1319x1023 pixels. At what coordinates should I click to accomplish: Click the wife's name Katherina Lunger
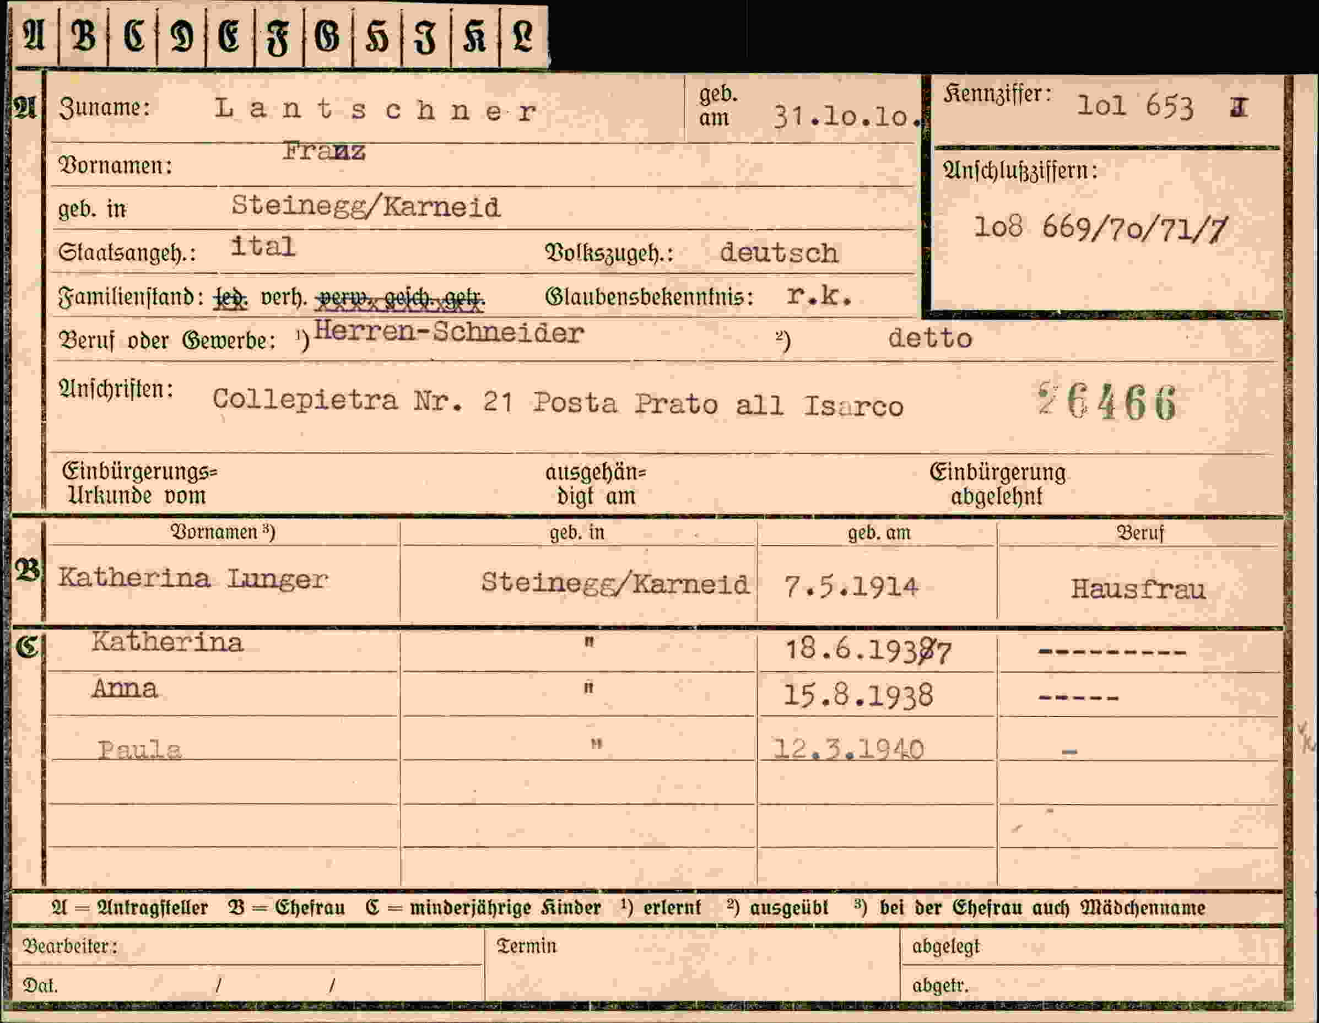[193, 578]
